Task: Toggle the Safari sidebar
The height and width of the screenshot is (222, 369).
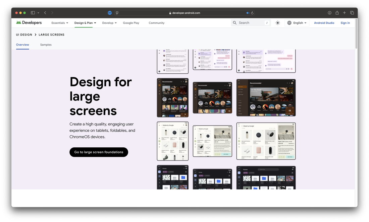Action: click(x=33, y=13)
